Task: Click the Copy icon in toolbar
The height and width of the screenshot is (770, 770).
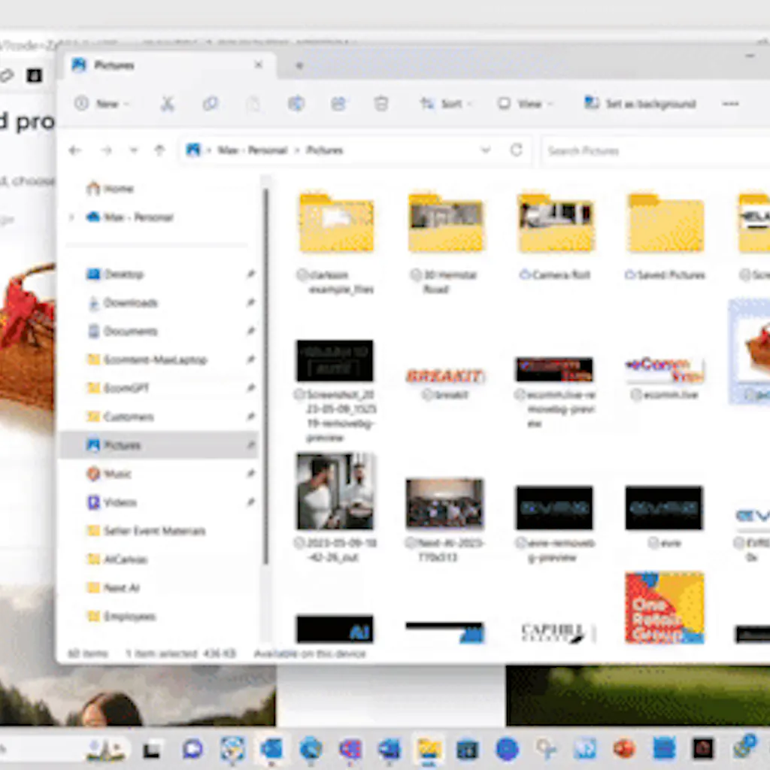Action: pyautogui.click(x=211, y=104)
